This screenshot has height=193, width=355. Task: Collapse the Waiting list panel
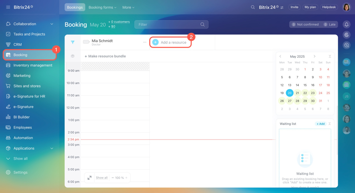tap(329, 124)
